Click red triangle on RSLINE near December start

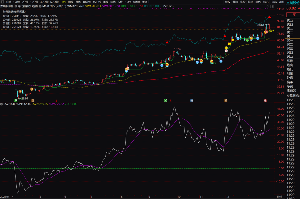point(225,36)
